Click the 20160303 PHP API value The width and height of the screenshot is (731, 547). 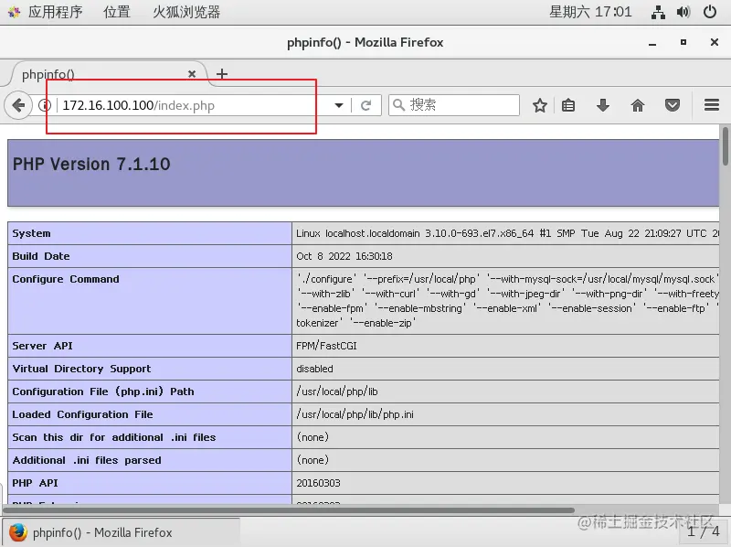(x=318, y=483)
